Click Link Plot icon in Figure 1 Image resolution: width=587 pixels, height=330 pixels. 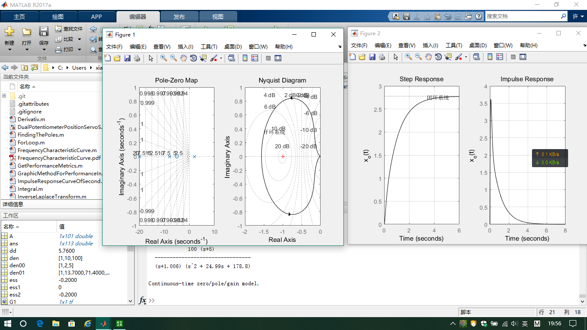(x=232, y=58)
